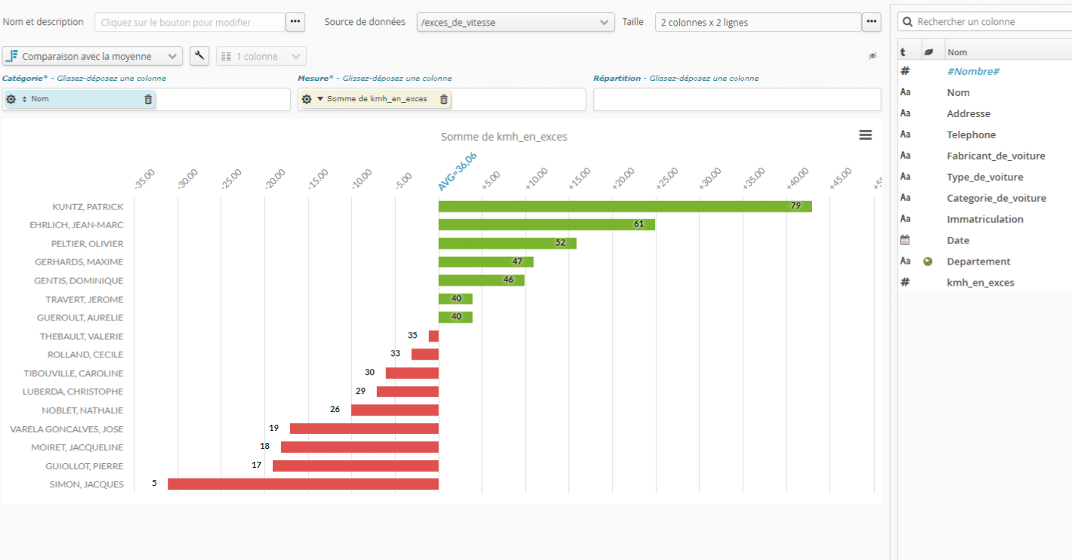Click the Aa type icon for Immatriculation

click(905, 219)
